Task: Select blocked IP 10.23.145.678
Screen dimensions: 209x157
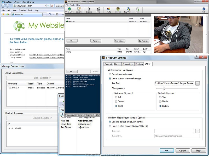Action: tap(14, 128)
